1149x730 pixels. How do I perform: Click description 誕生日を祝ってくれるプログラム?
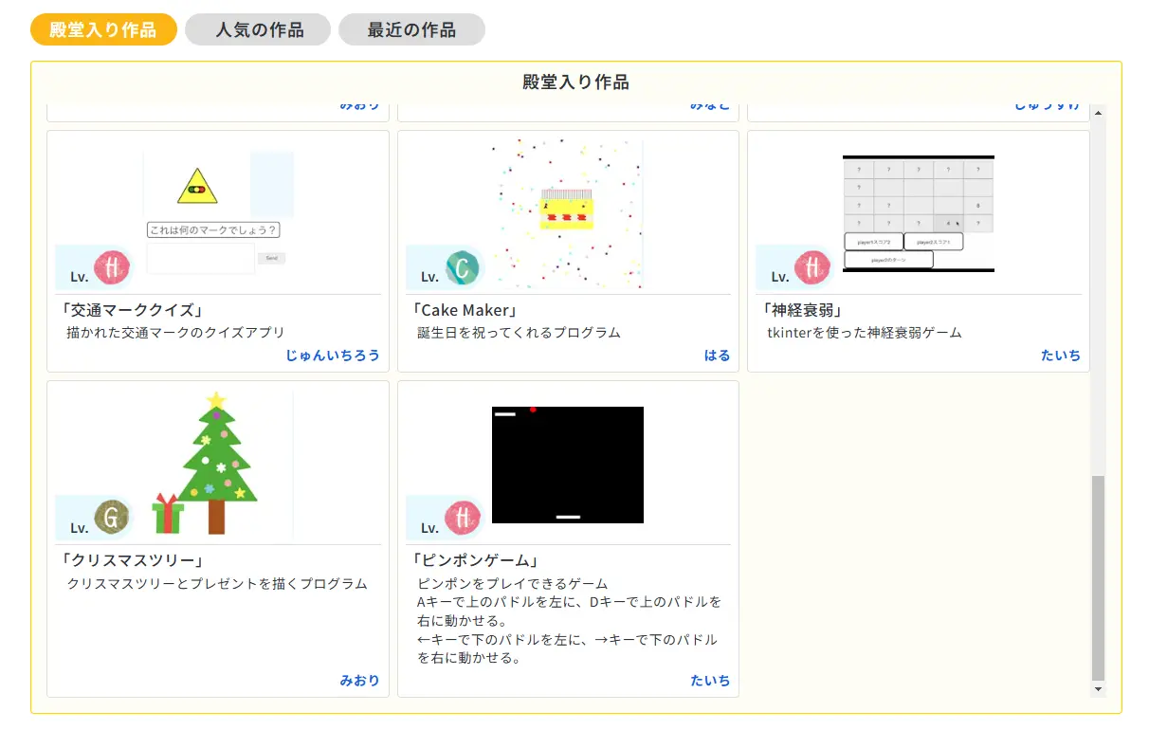pos(519,333)
